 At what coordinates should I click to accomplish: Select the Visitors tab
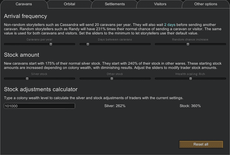[x=160, y=4]
